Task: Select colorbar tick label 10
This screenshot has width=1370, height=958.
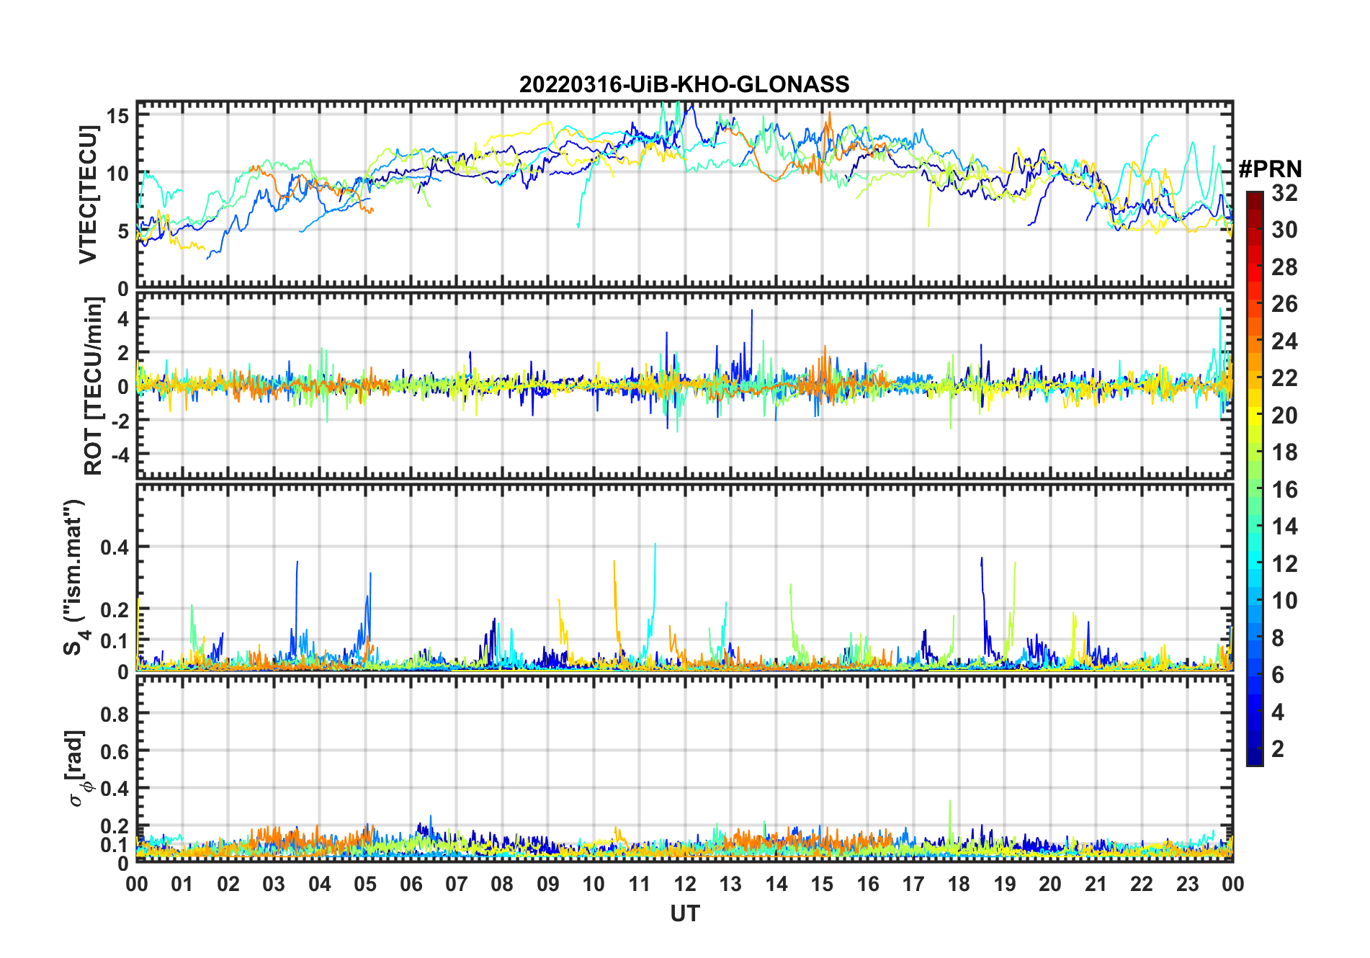Action: (x=1284, y=601)
